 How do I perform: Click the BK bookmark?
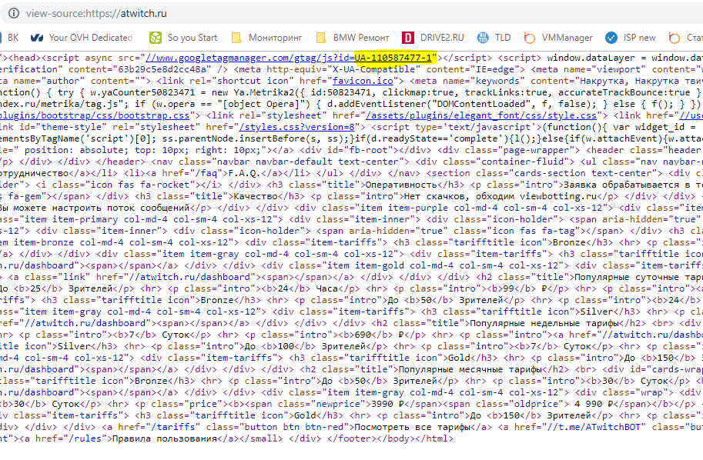[13, 37]
